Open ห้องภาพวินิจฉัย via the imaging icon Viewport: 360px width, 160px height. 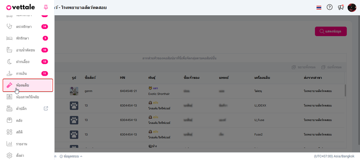[9, 97]
